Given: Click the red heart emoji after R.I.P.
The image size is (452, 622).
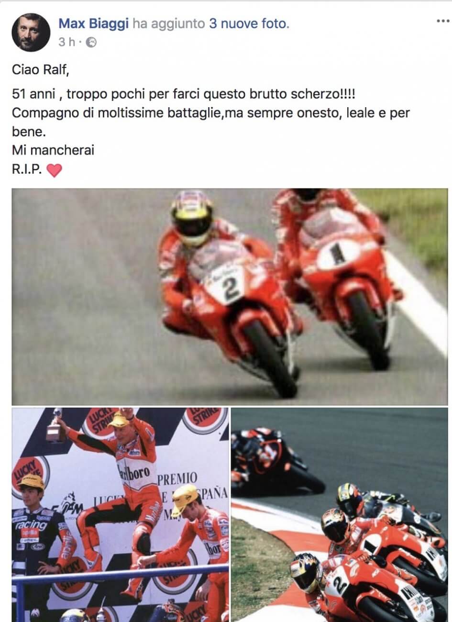Looking at the screenshot, I should (54, 170).
